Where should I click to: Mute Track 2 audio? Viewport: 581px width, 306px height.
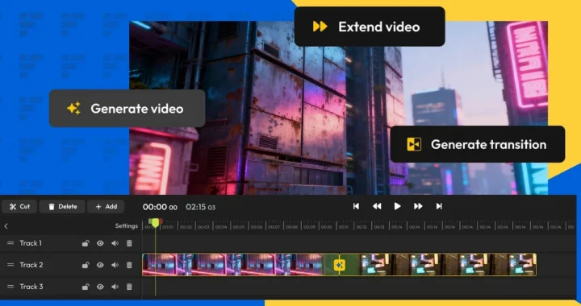tap(115, 265)
